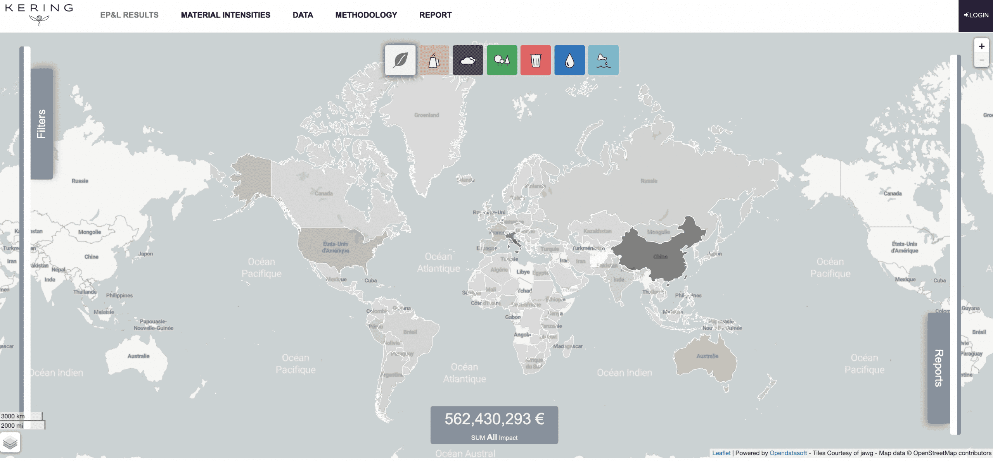
Task: Click the 562,430,293 € sum box
Action: (494, 425)
